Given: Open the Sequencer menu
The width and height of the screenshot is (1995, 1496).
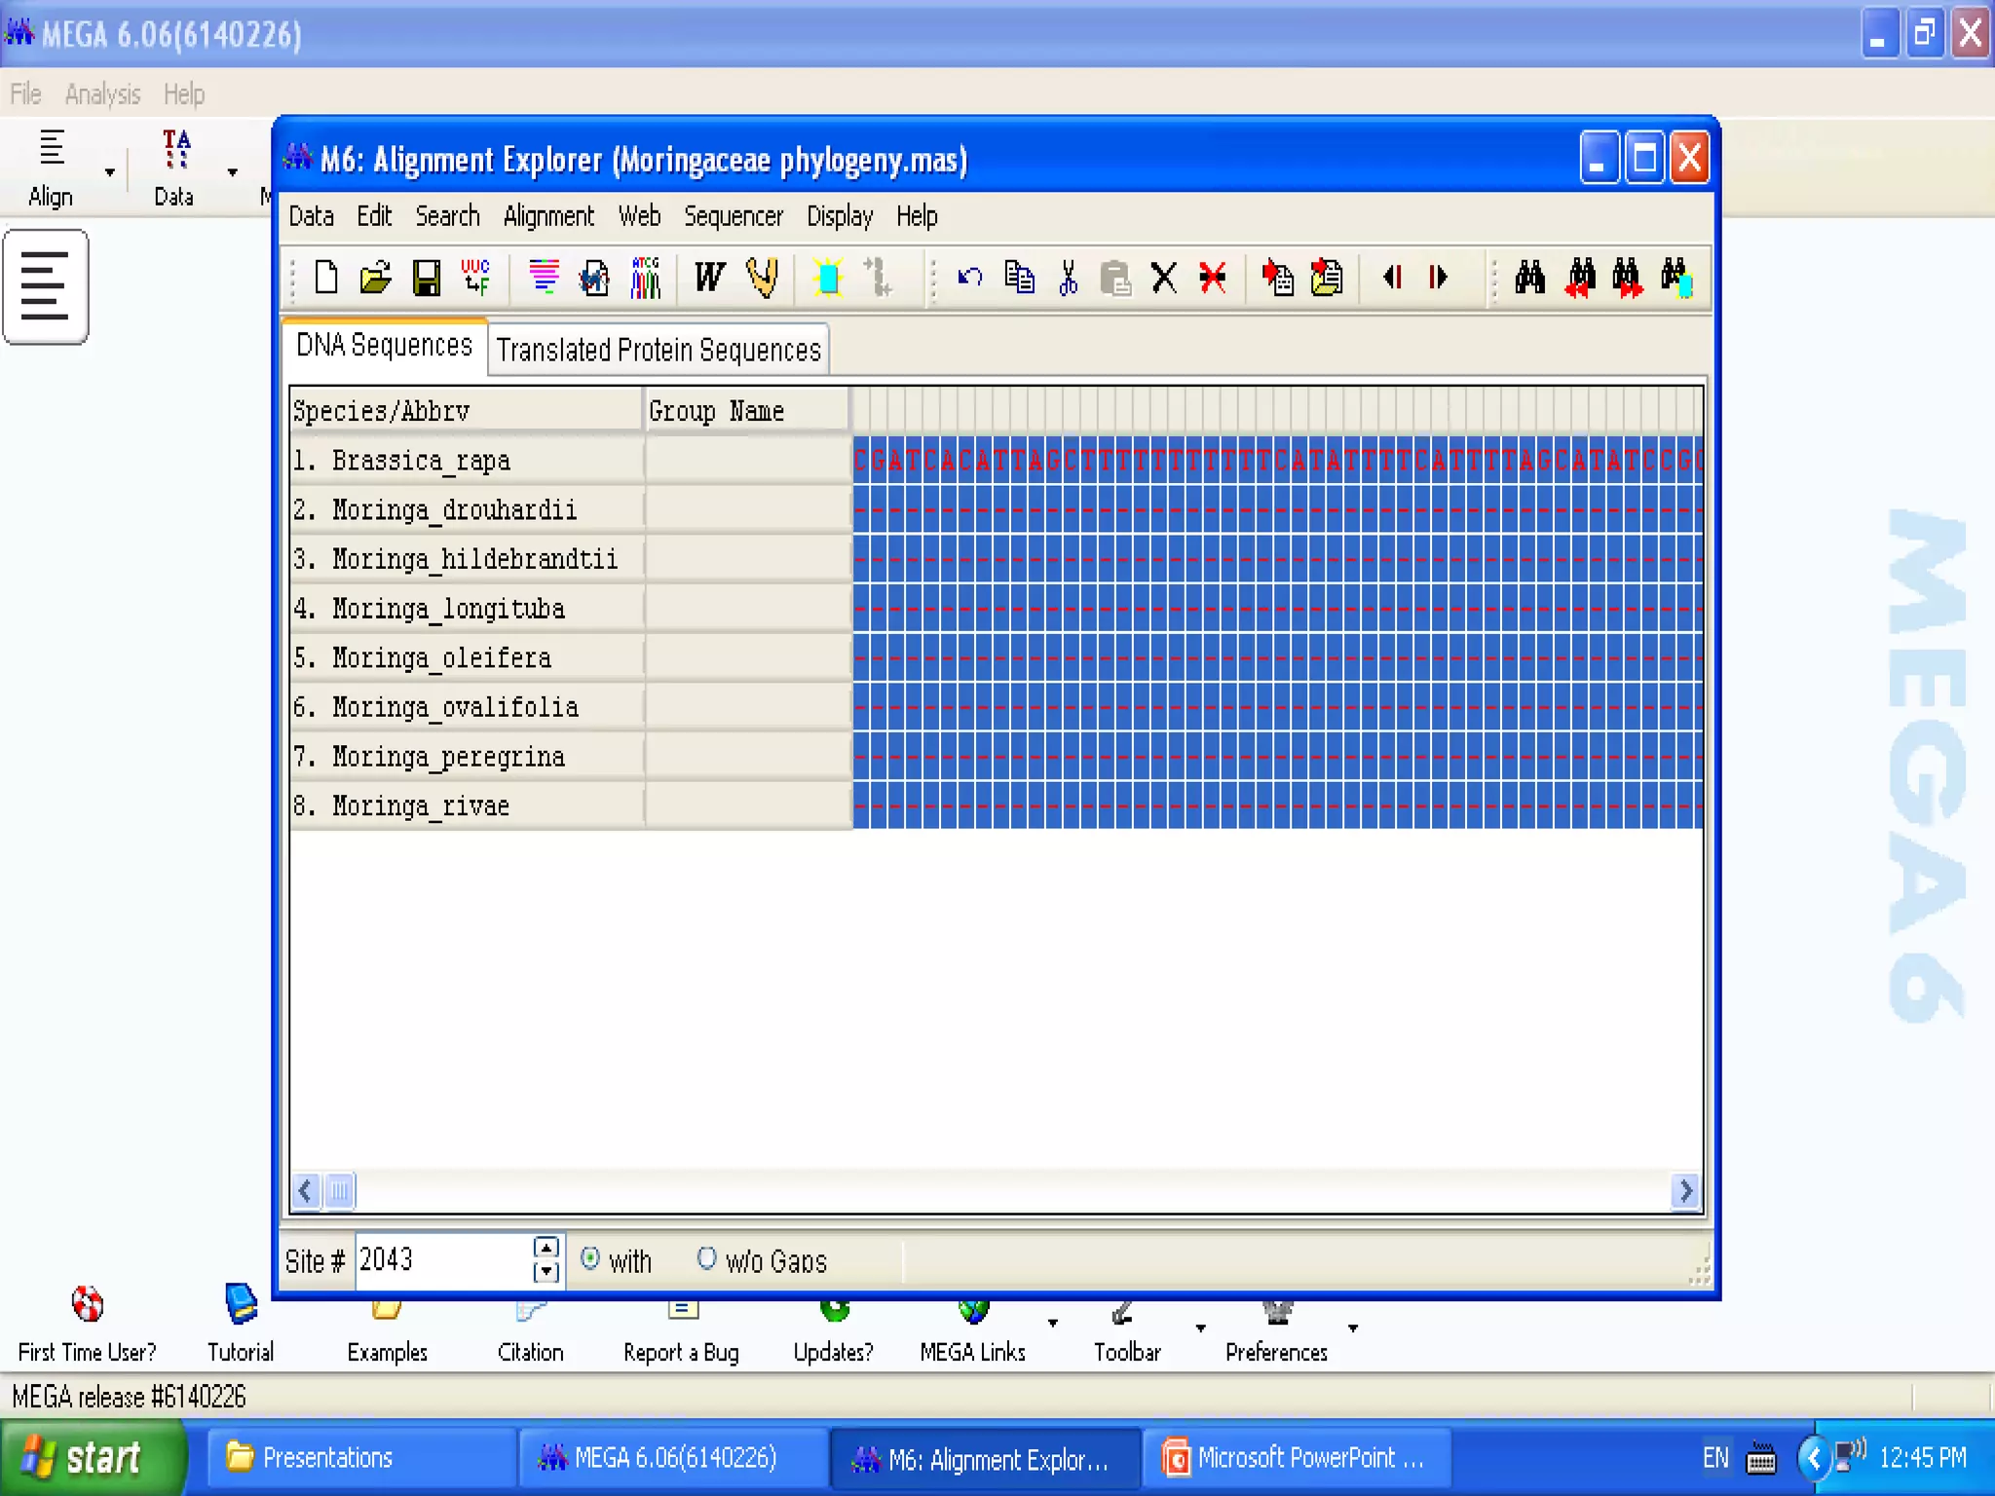Looking at the screenshot, I should coord(734,215).
